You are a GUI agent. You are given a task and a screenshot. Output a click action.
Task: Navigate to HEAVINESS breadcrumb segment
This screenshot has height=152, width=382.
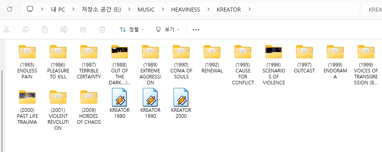(x=186, y=10)
